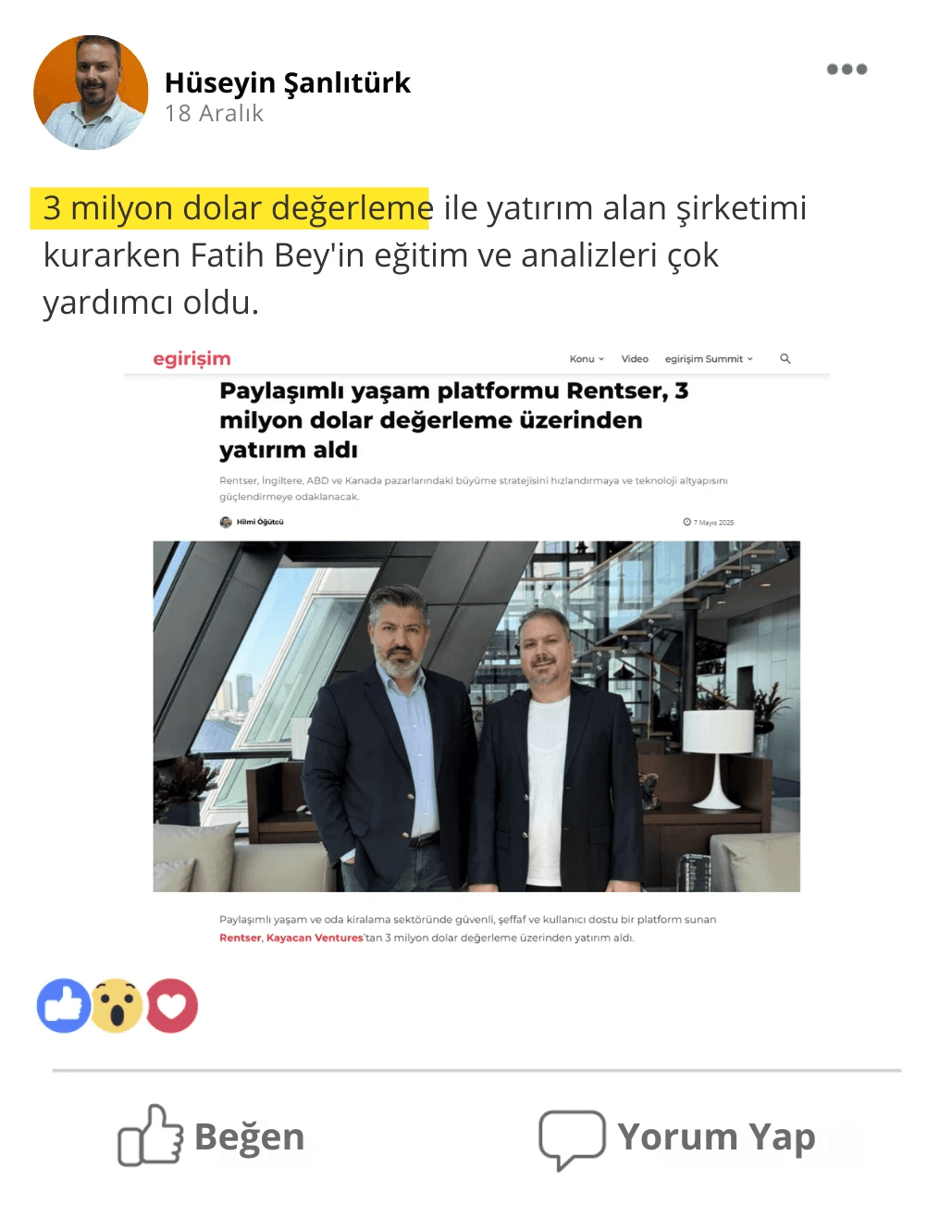Click author Hilmi Öğütcü's name
952x1230 pixels.
tap(260, 522)
